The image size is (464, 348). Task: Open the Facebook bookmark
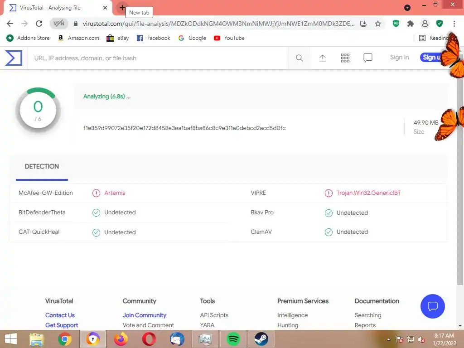click(x=153, y=38)
